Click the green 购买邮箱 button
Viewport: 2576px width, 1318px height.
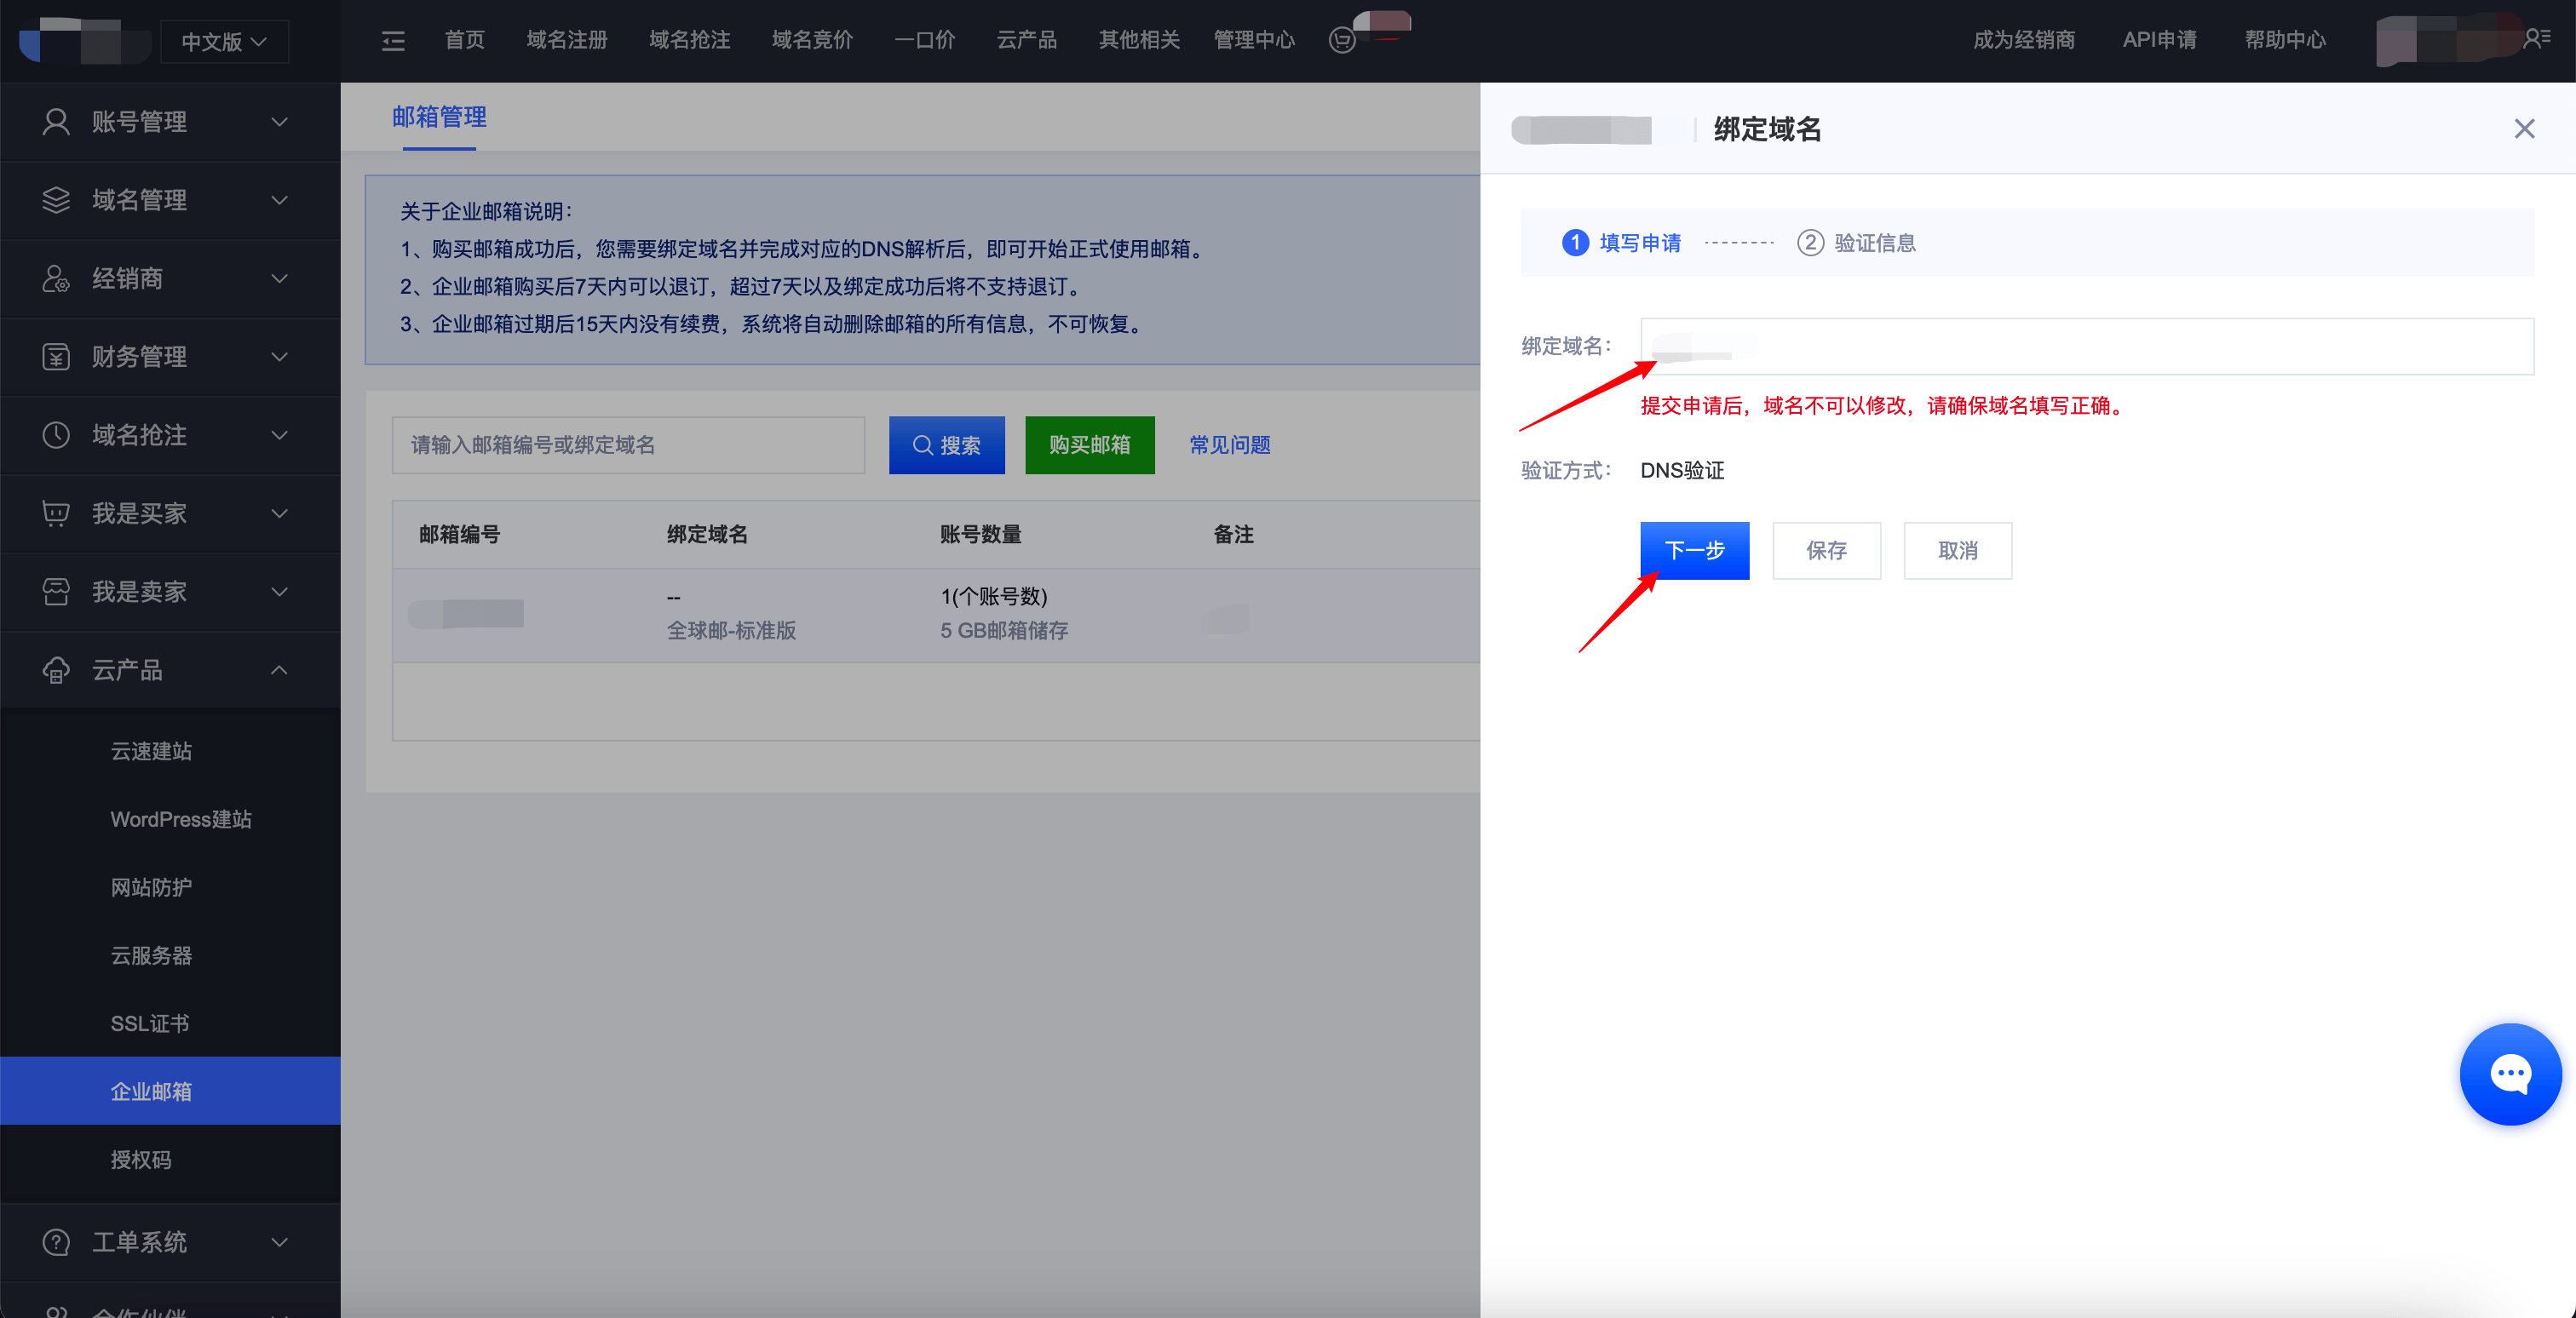[1089, 444]
